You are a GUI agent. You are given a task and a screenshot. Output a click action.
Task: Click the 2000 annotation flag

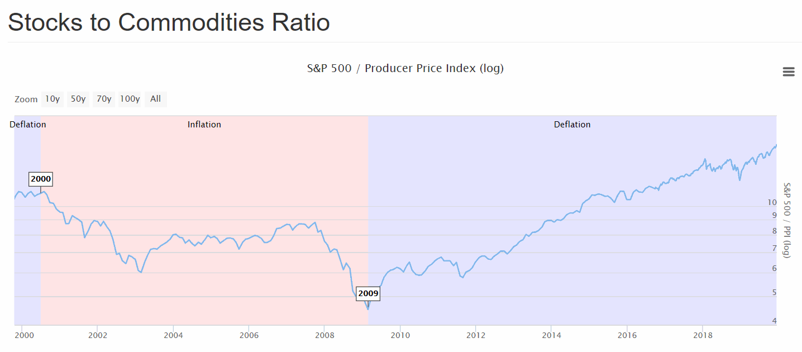[41, 179]
